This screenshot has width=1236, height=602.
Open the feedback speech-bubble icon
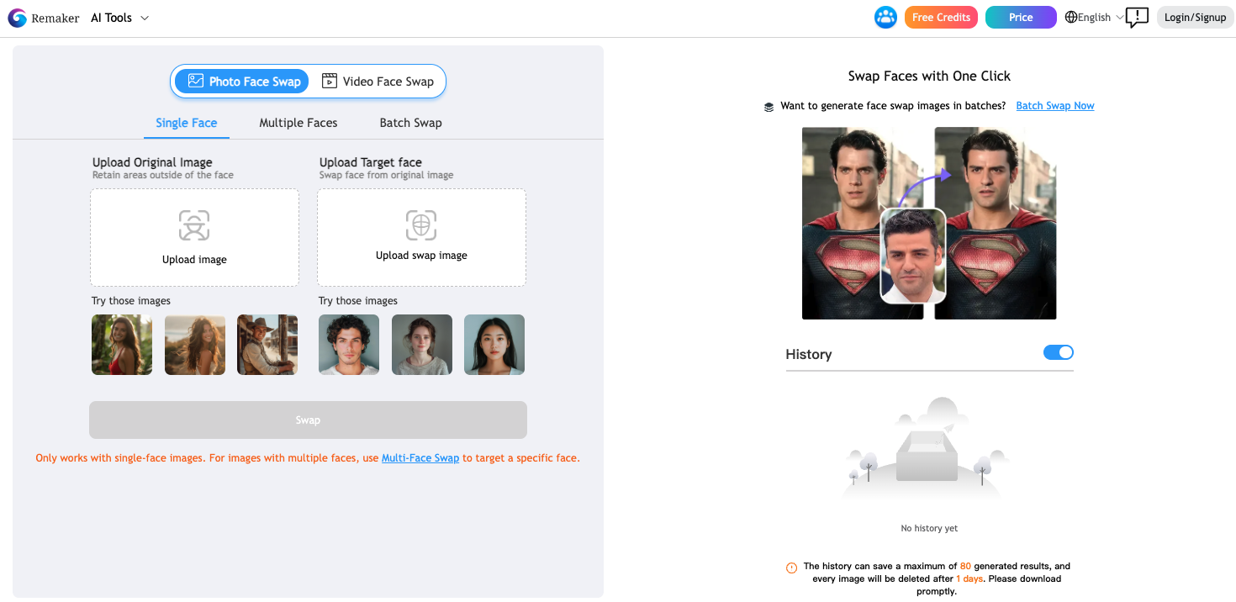[x=1137, y=17]
